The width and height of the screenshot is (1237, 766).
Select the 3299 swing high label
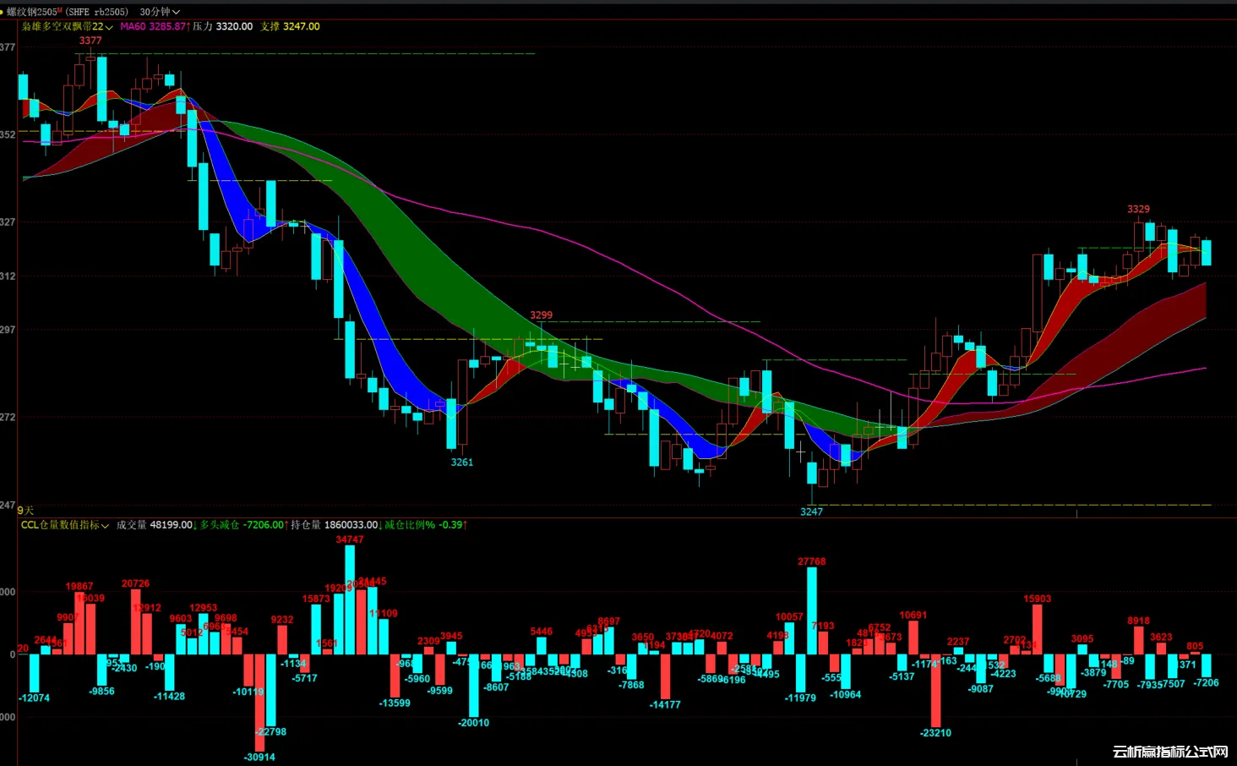[x=541, y=315]
